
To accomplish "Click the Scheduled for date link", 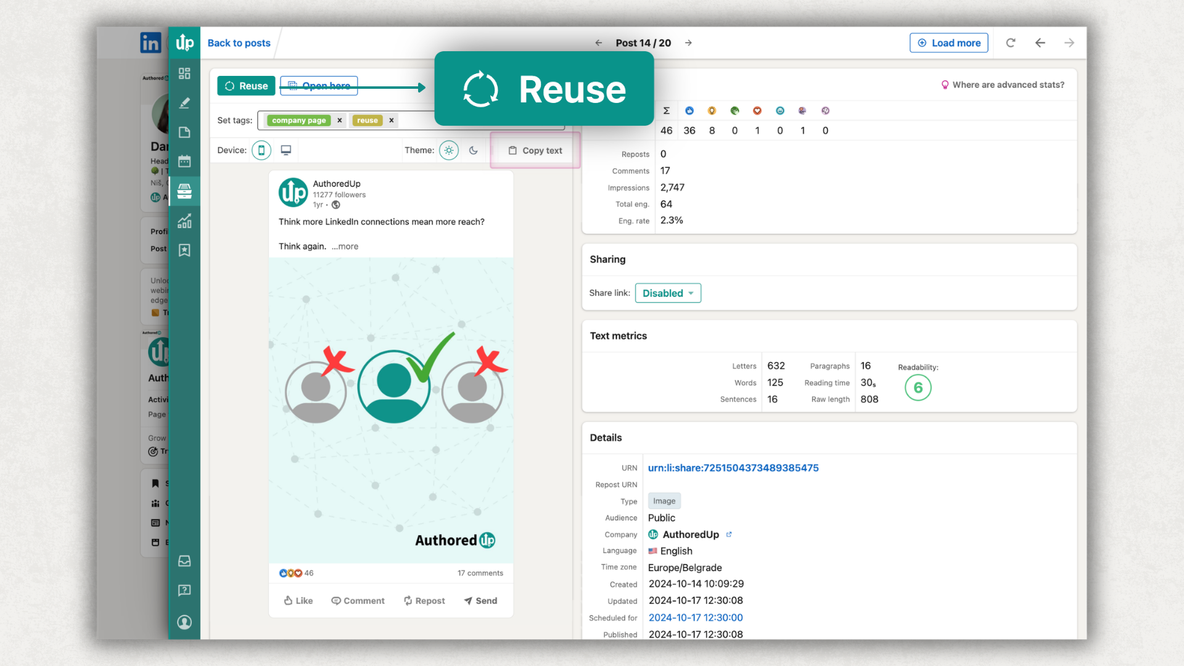I will (x=696, y=618).
